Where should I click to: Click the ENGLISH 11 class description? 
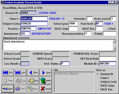coord(57,19)
